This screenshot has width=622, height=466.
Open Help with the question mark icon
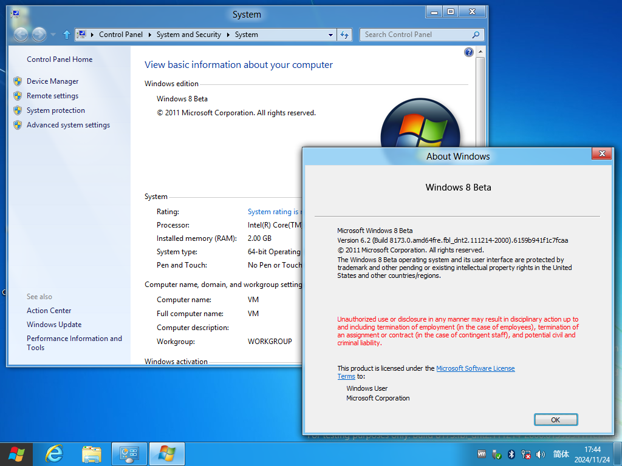pos(468,52)
